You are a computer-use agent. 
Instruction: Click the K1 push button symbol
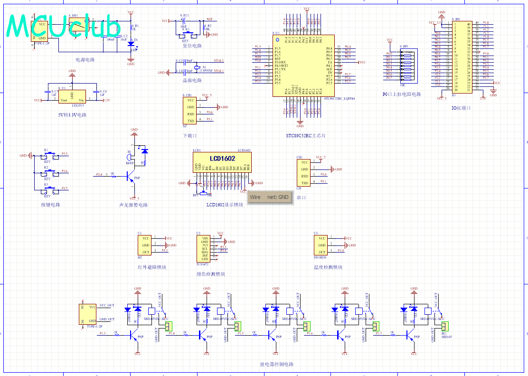pyautogui.click(x=47, y=156)
